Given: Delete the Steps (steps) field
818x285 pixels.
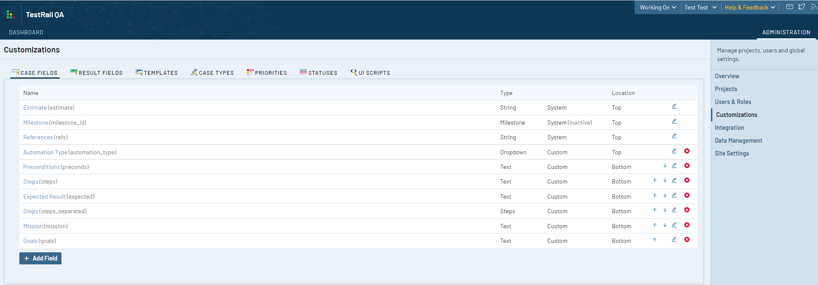Looking at the screenshot, I should pyautogui.click(x=687, y=180).
